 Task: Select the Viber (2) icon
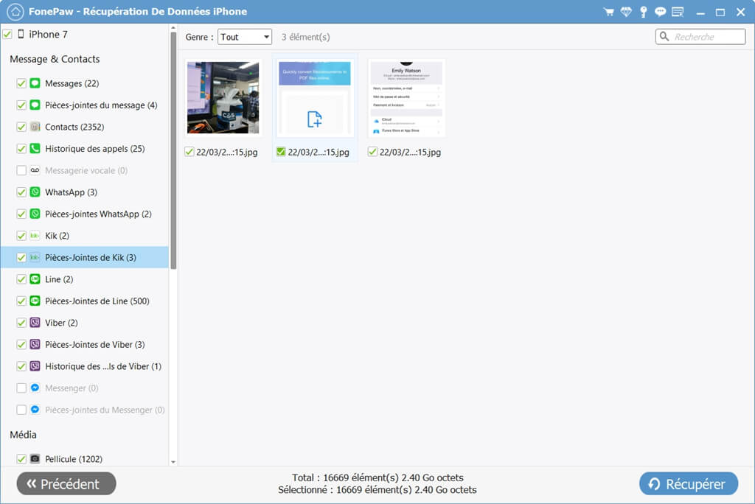click(x=35, y=323)
